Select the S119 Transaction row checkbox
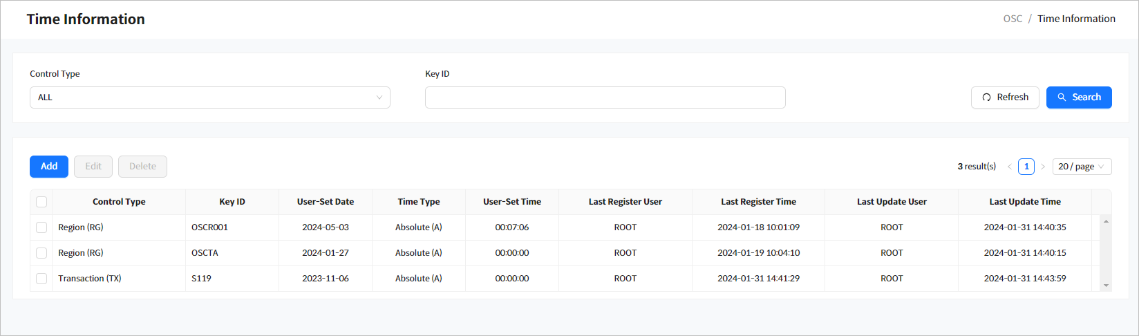The width and height of the screenshot is (1139, 336). (41, 279)
